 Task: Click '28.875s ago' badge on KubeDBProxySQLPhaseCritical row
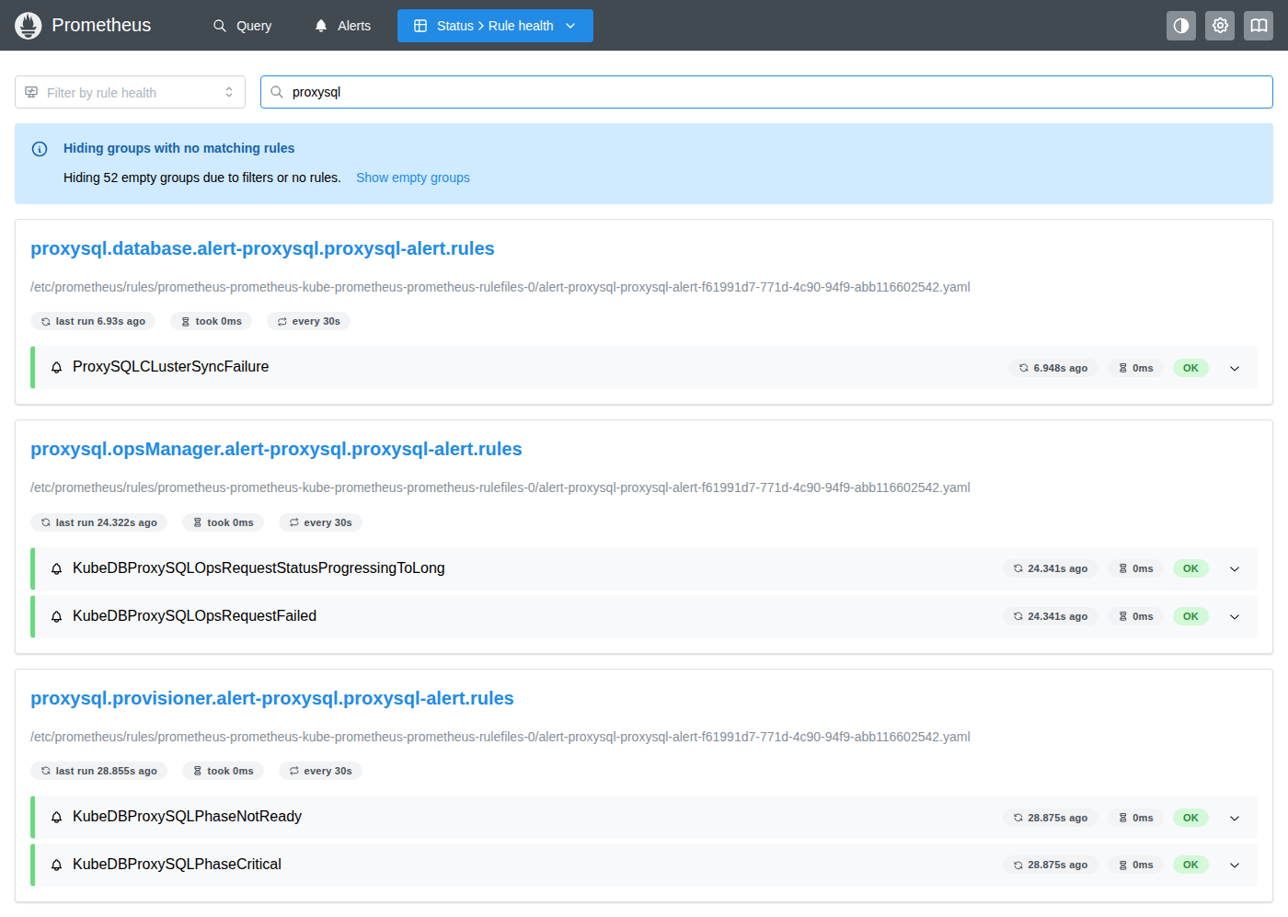click(1050, 865)
